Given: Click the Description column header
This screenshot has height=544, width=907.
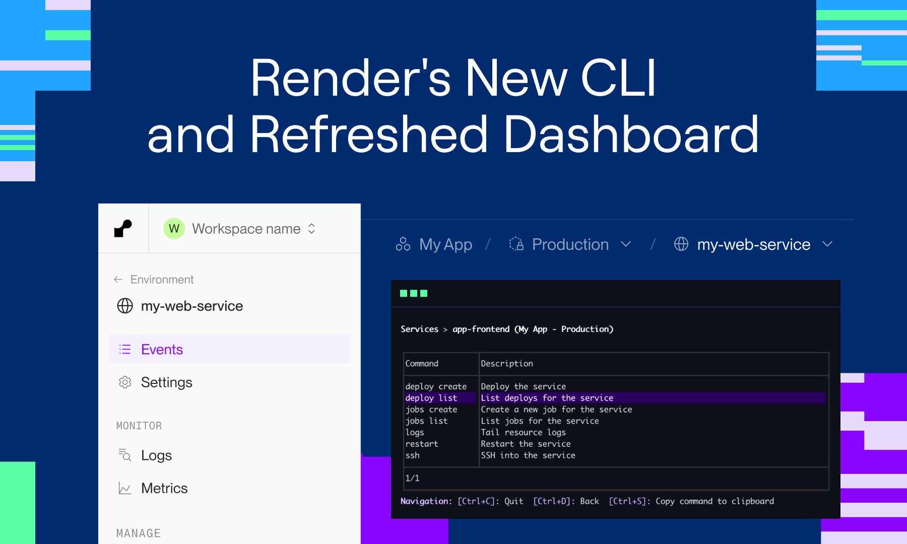Looking at the screenshot, I should pyautogui.click(x=507, y=363).
